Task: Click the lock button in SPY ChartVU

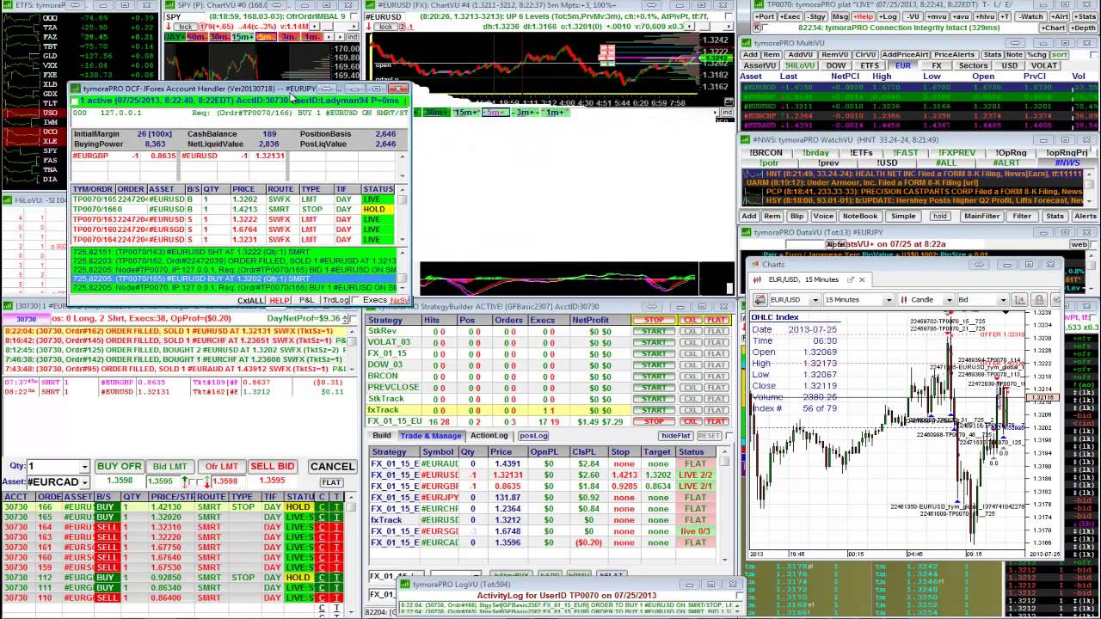Action: [x=184, y=27]
